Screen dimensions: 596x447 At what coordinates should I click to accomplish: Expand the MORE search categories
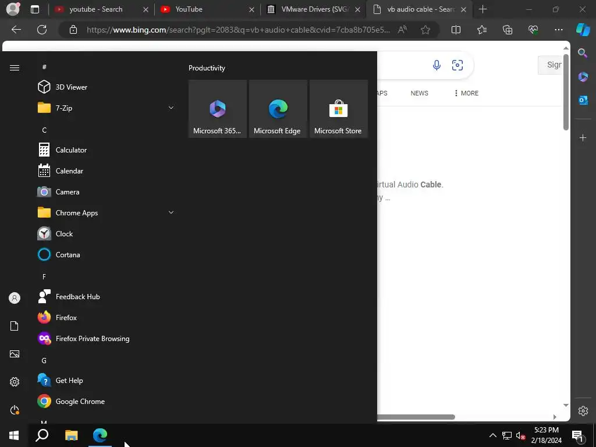tap(466, 93)
